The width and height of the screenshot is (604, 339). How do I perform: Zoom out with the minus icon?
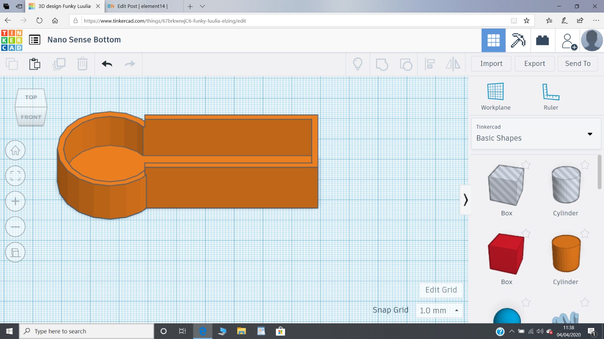[15, 227]
